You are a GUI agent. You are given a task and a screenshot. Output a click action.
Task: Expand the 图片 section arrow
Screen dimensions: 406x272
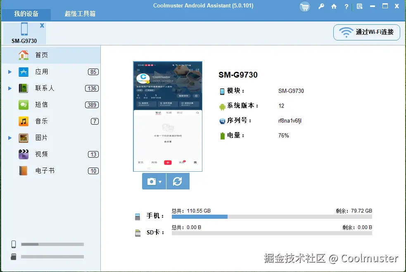click(9, 137)
